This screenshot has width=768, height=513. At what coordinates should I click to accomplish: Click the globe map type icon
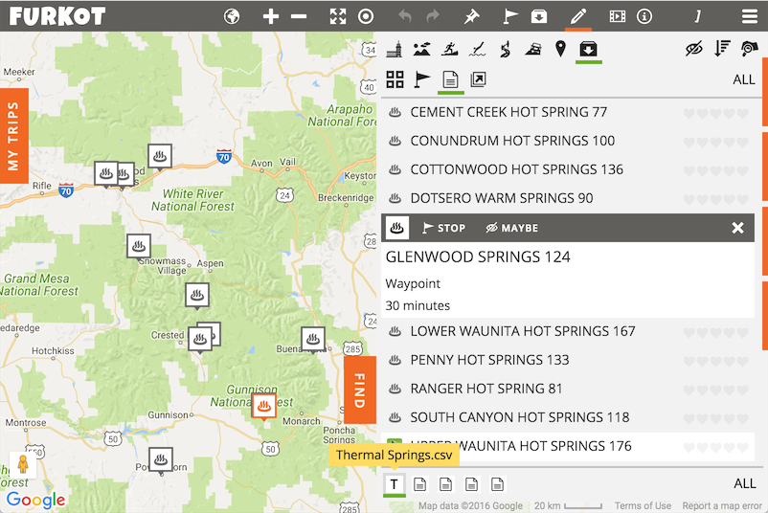[x=232, y=16]
